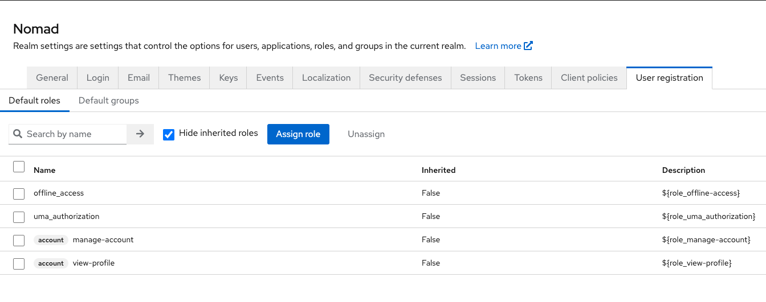Select all roles with header checkbox
This screenshot has width=766, height=302.
pyautogui.click(x=19, y=167)
